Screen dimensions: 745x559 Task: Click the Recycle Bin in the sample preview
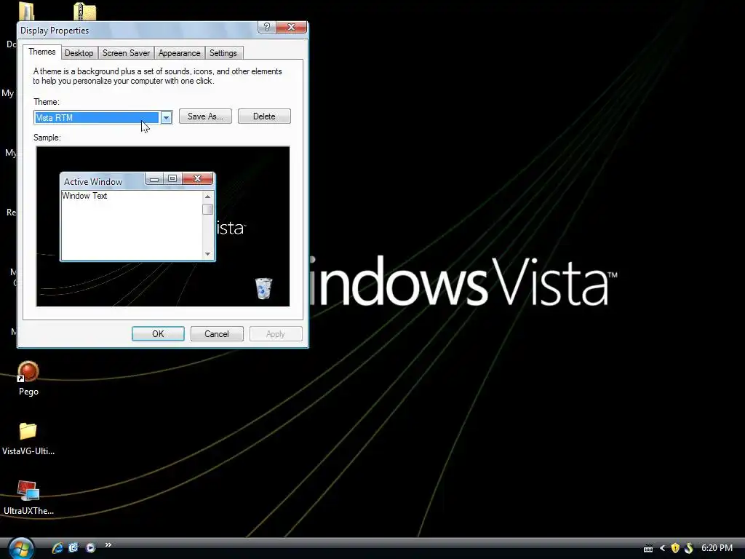[x=263, y=288]
